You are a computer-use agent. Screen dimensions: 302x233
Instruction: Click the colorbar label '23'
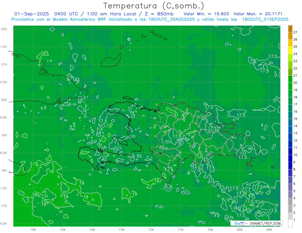tap(295, 61)
